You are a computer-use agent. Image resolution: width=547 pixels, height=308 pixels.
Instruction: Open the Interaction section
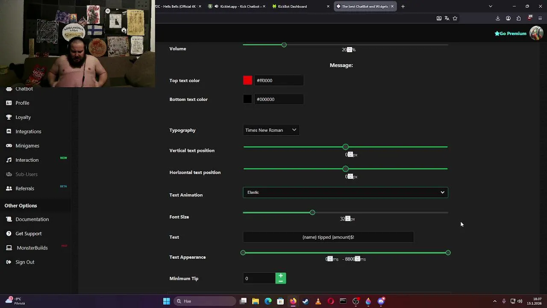(x=27, y=160)
